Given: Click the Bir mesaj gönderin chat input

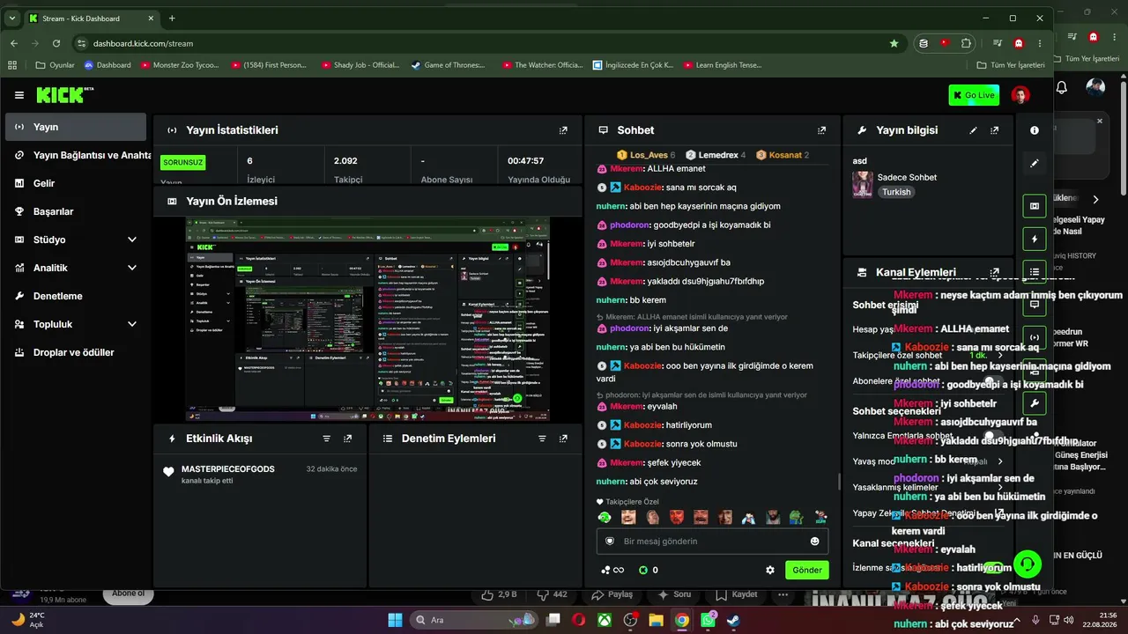Looking at the screenshot, I should (712, 542).
